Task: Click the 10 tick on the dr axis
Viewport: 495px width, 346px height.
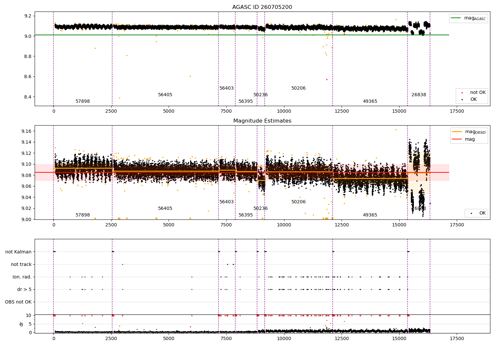Action: [x=29, y=316]
